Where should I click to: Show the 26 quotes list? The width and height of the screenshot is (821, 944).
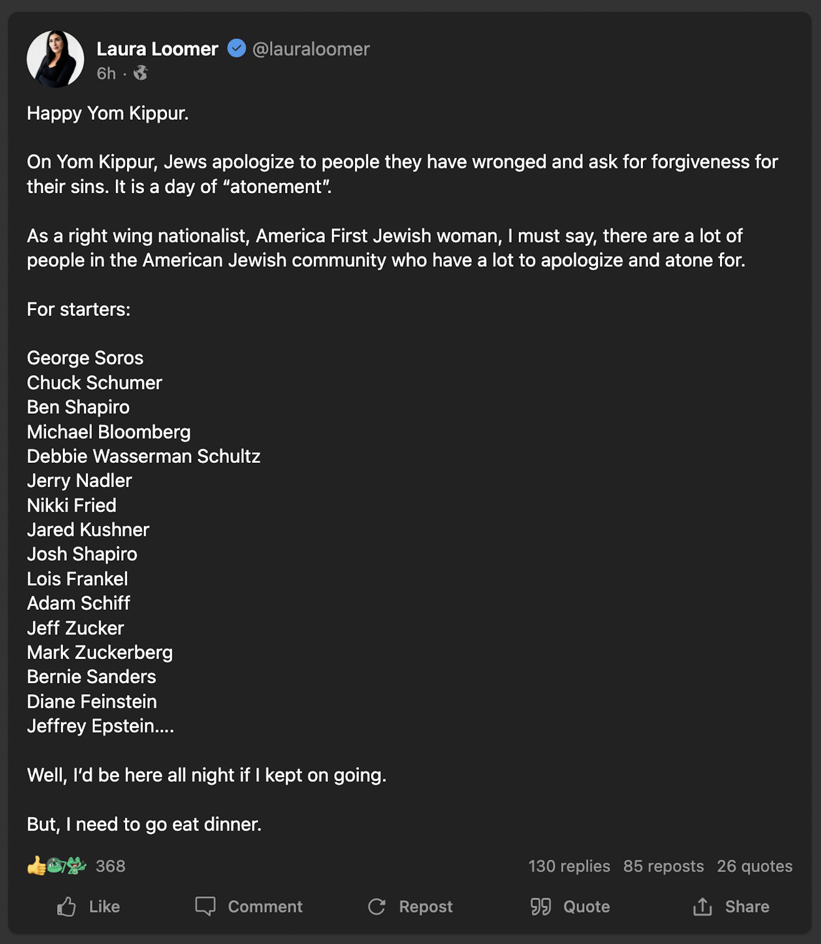[x=754, y=866]
